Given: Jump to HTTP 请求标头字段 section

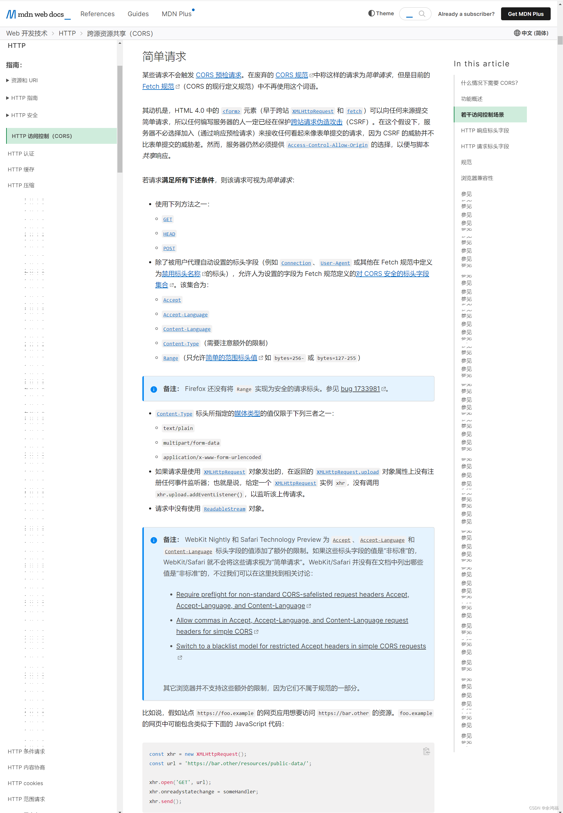Looking at the screenshot, I should pos(485,146).
